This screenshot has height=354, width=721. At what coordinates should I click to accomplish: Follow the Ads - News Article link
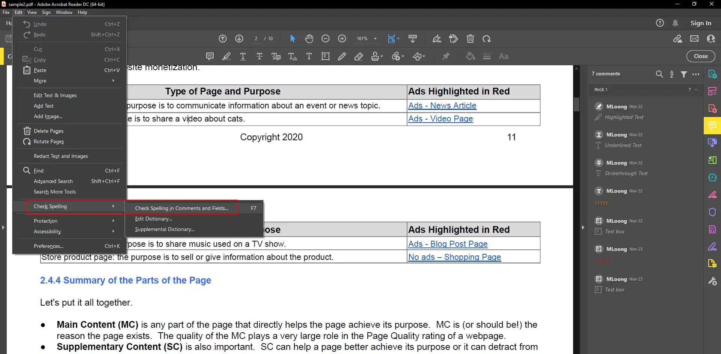coord(442,106)
